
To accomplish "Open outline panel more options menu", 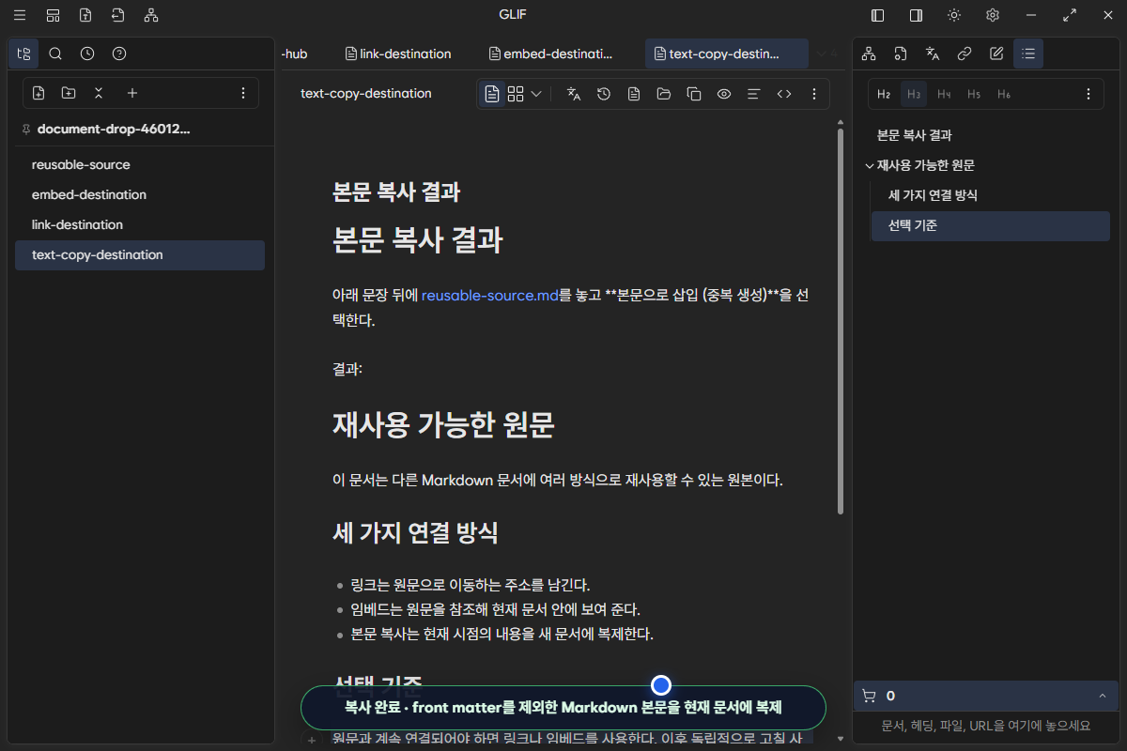I will click(1088, 94).
